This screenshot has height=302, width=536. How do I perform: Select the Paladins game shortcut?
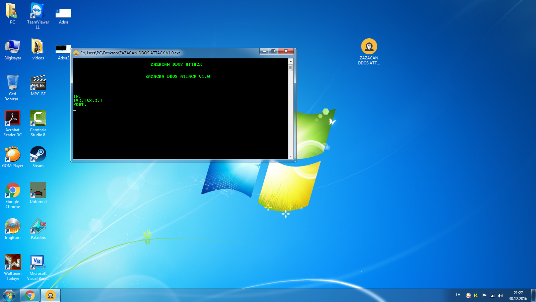(x=38, y=229)
